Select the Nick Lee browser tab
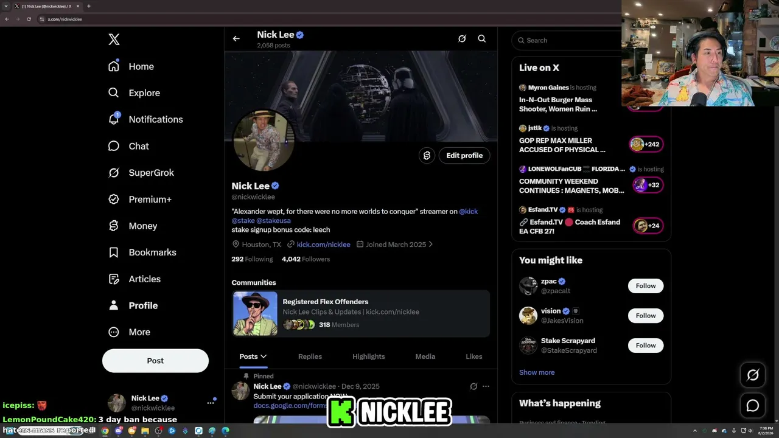This screenshot has height=438, width=779. click(x=46, y=6)
